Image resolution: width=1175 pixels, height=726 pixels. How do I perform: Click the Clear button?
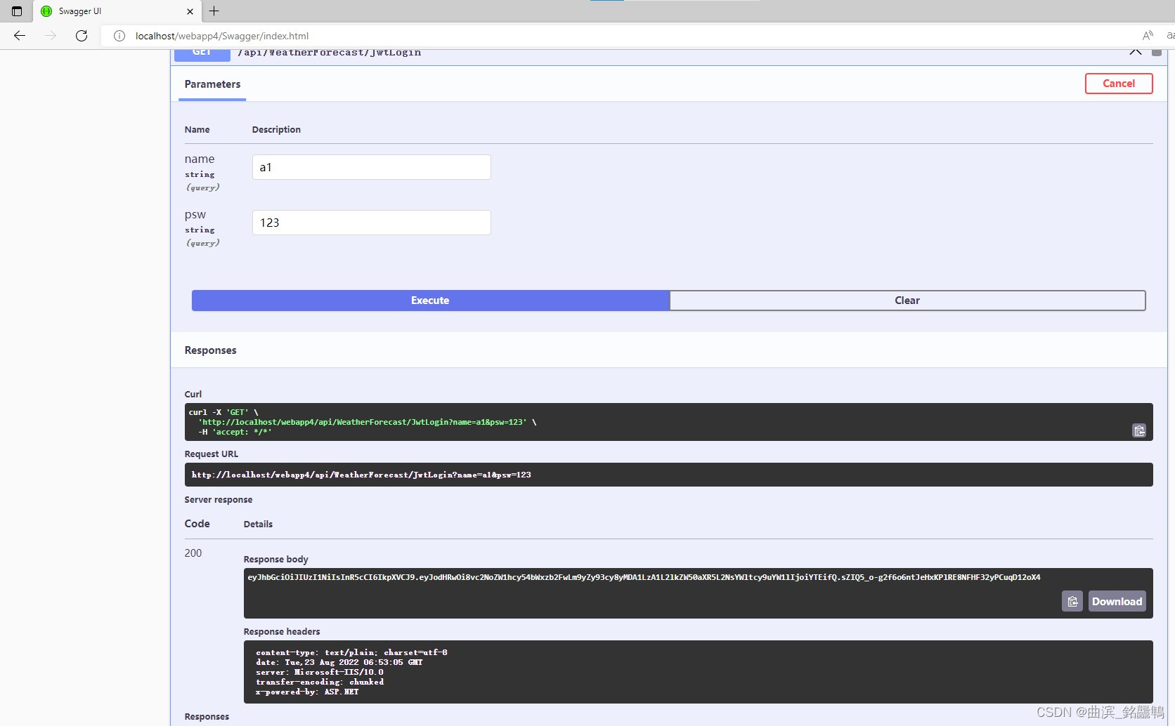point(907,301)
